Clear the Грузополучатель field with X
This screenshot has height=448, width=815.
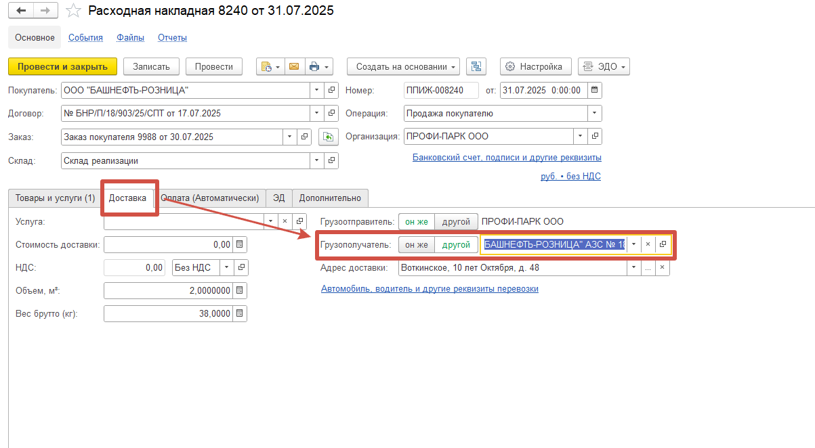(648, 244)
